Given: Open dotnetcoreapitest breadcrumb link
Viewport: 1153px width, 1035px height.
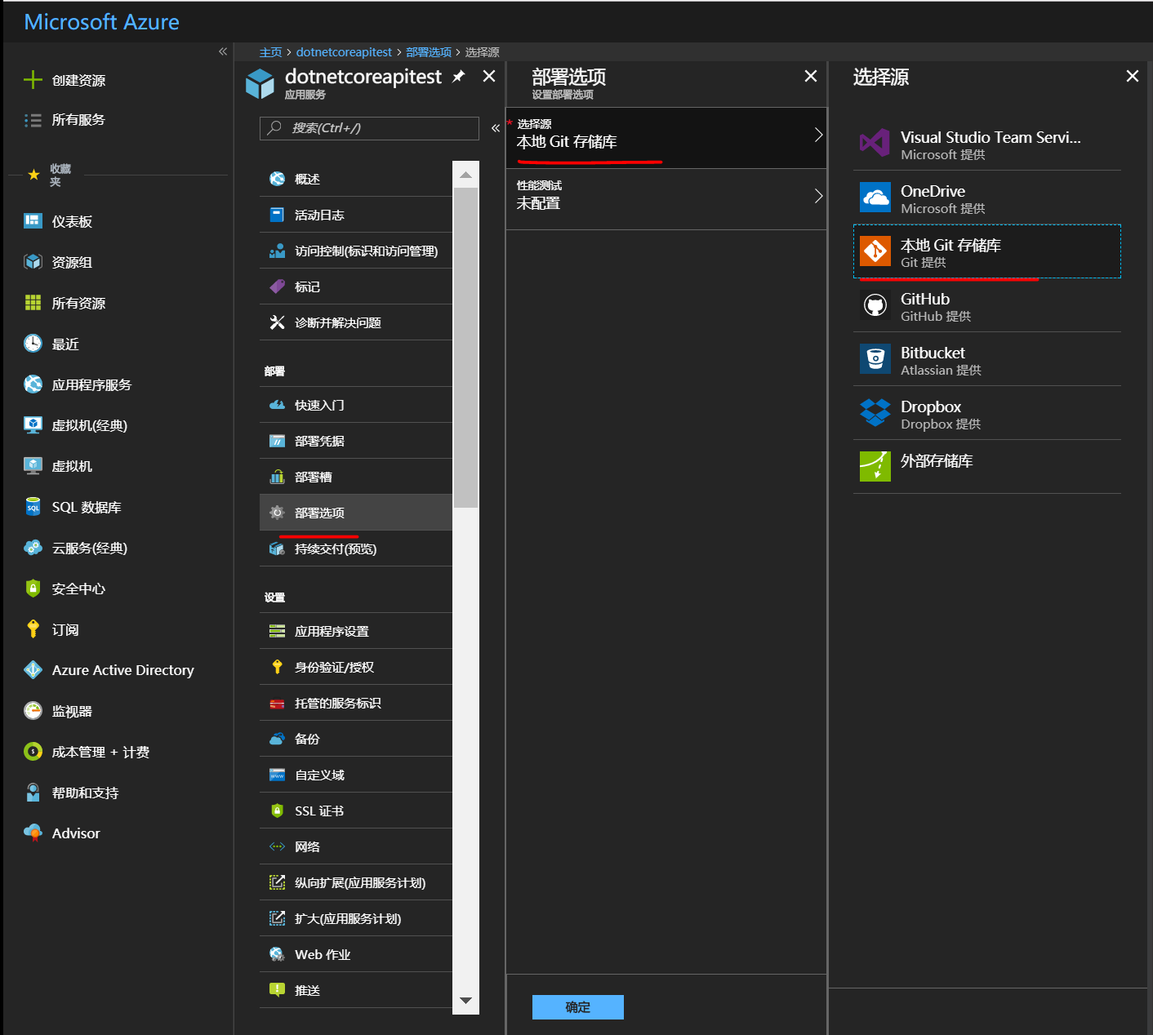Looking at the screenshot, I should (344, 52).
